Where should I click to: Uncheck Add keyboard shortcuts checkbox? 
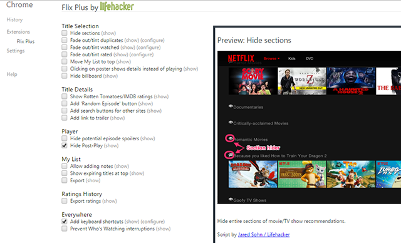point(65,221)
